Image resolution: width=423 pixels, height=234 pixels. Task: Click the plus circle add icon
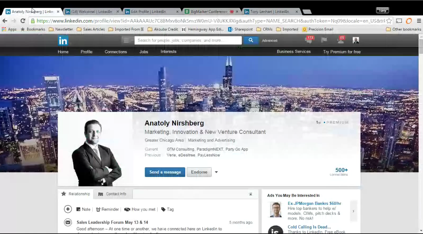click(68, 209)
